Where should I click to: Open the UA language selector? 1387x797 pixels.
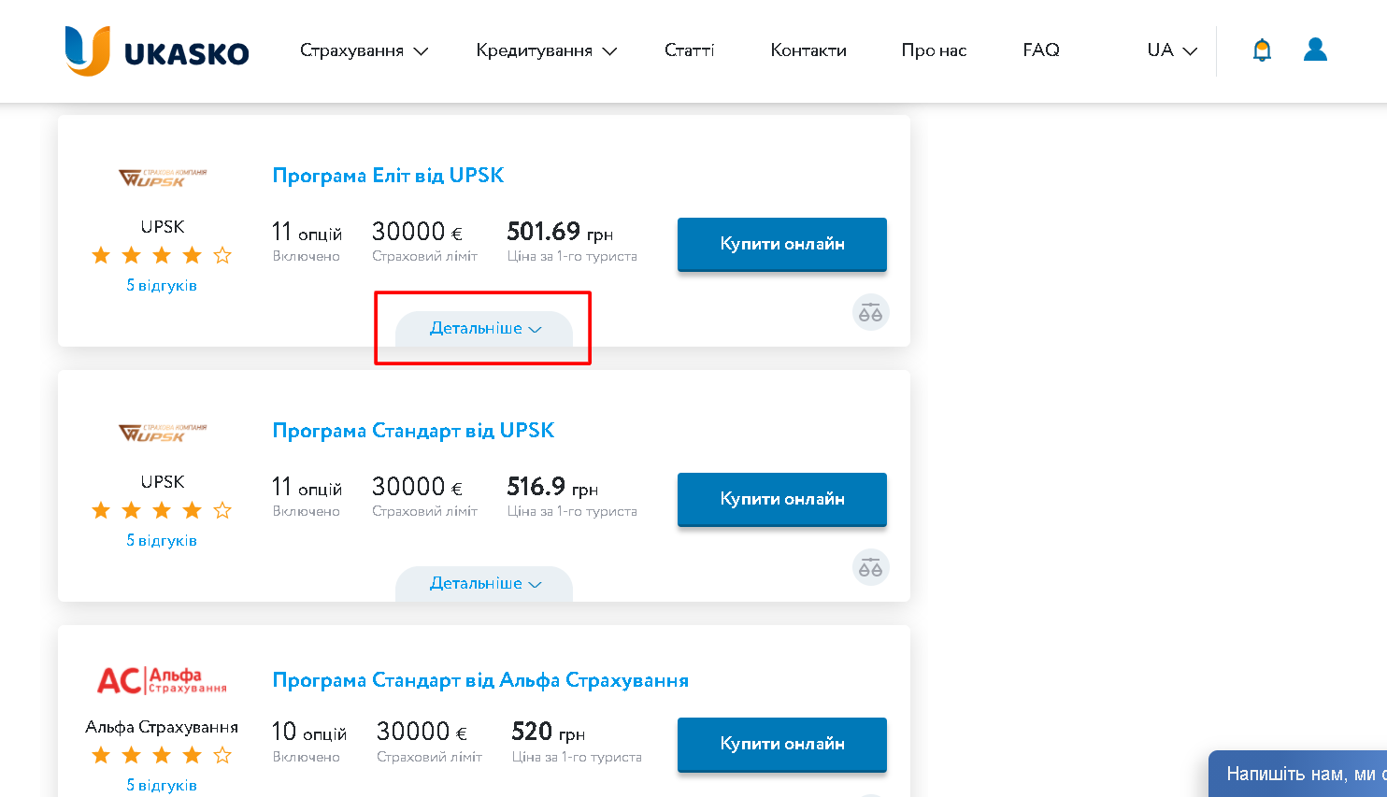[1172, 50]
